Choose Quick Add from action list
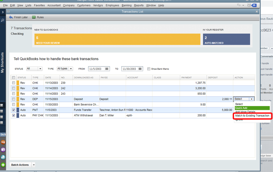This screenshot has width=273, height=172. tap(252, 108)
